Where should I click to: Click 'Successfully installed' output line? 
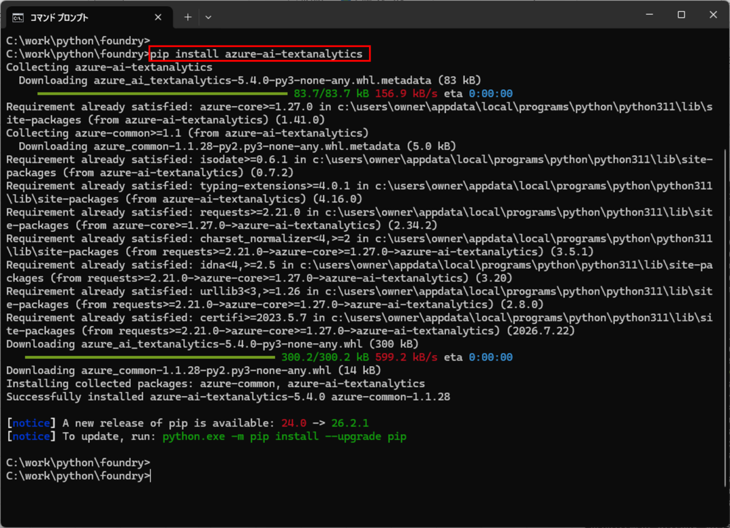tap(228, 397)
